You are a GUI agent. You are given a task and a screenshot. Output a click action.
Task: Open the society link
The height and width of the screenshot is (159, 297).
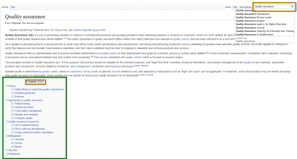pos(95,72)
